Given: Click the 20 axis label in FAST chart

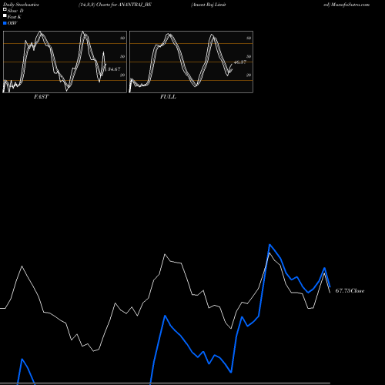Looking at the screenshot, I should coord(122,75).
